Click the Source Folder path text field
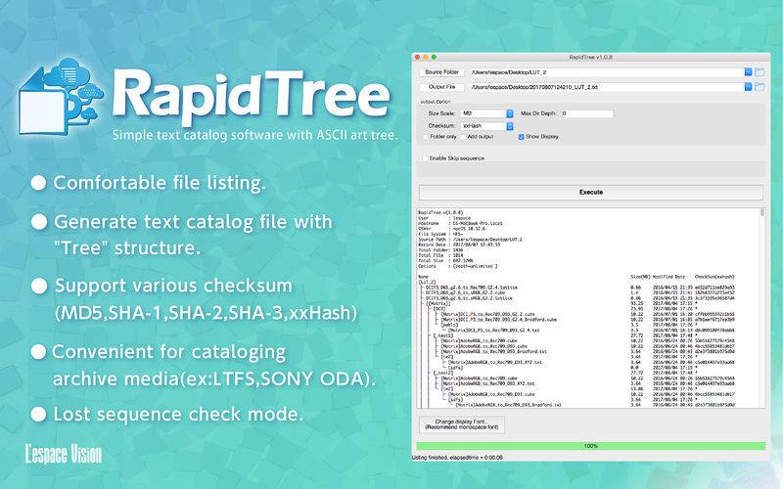This screenshot has height=489, width=783. (x=607, y=72)
